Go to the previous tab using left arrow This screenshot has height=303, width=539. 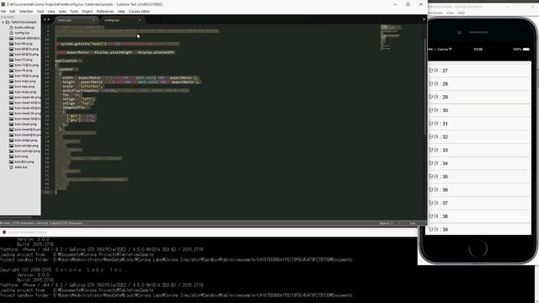pyautogui.click(x=45, y=19)
